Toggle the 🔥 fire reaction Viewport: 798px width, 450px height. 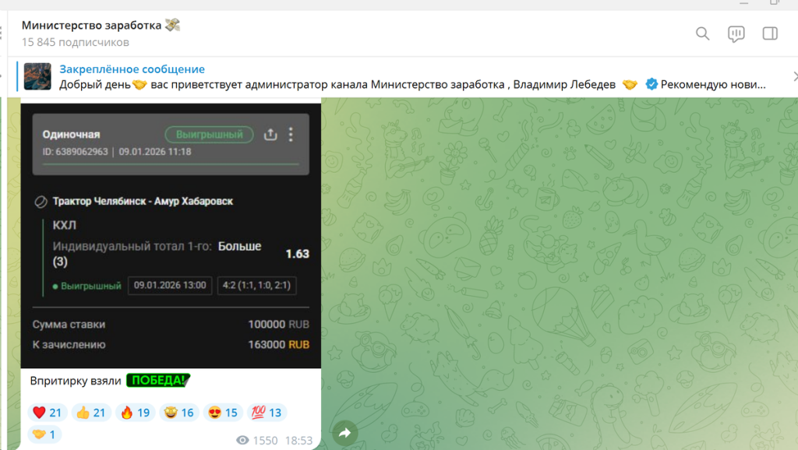click(135, 412)
